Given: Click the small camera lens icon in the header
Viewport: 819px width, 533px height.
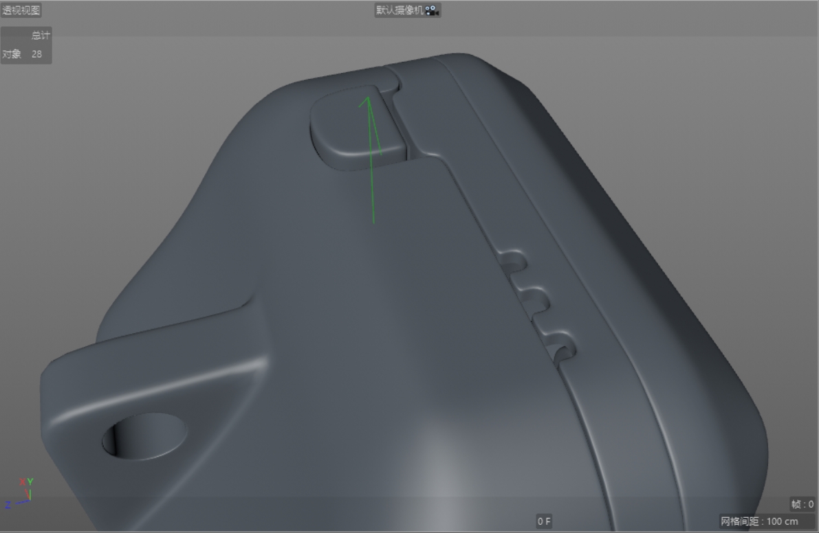Looking at the screenshot, I should (432, 10).
